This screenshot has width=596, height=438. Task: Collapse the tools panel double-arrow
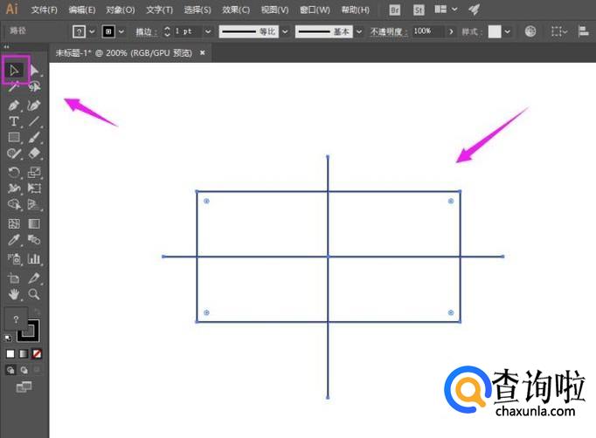tap(6, 47)
